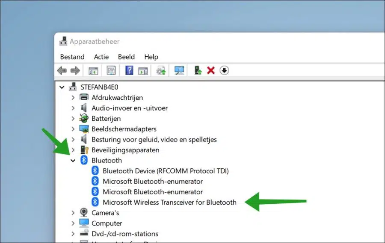
Task: Click the red X uninstall device icon
Action: pyautogui.click(x=211, y=70)
